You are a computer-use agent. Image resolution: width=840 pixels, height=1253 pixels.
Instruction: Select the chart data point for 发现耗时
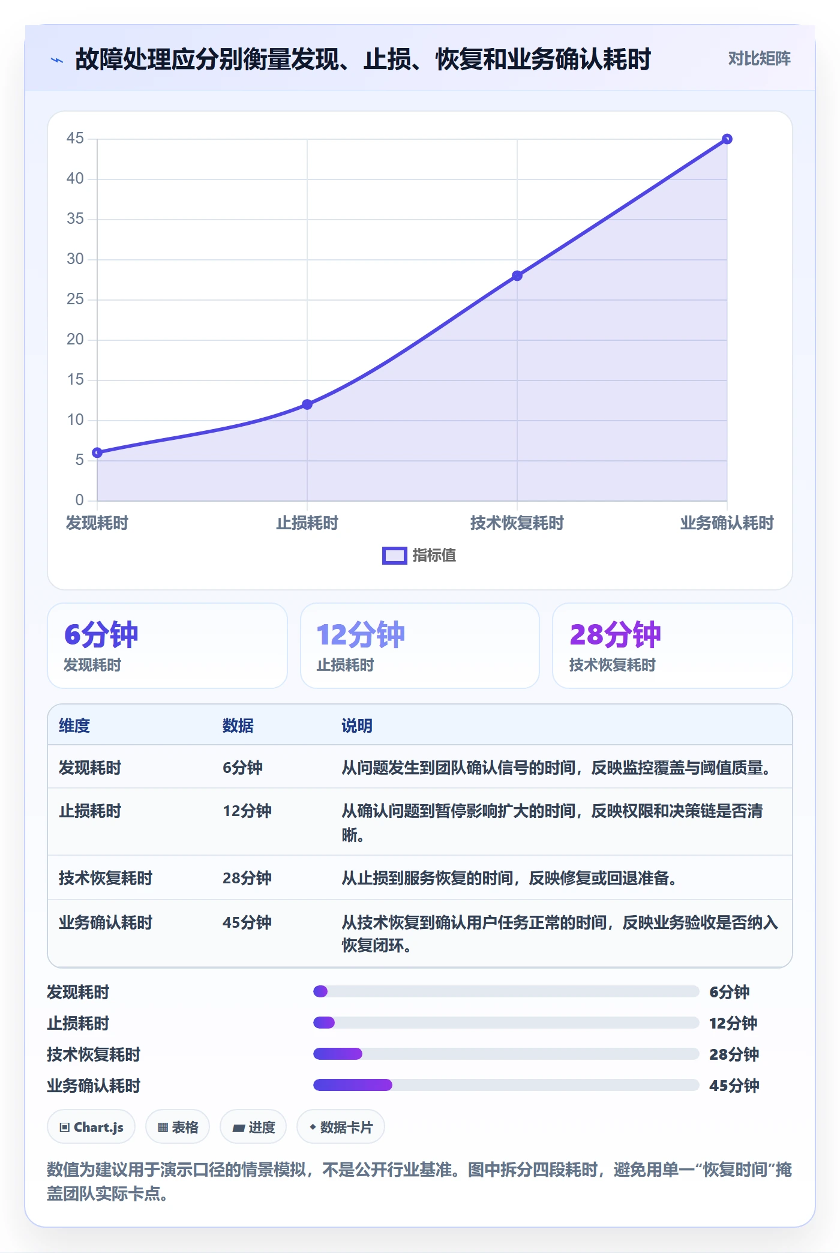[97, 452]
